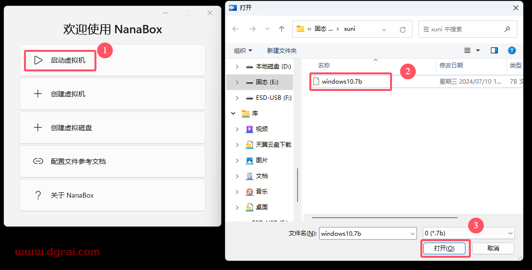The height and width of the screenshot is (270, 532).
Task: Sort files by 名称 column header
Action: tap(324, 65)
